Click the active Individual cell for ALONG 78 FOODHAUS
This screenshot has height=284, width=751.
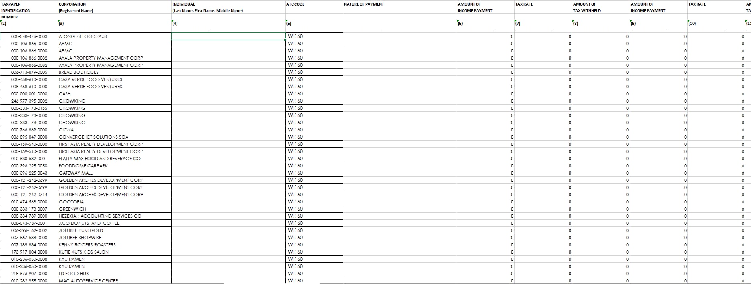(x=228, y=36)
